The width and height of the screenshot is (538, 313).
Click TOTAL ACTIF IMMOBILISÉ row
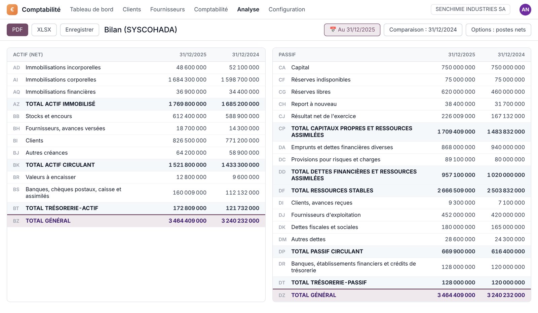[x=136, y=104]
